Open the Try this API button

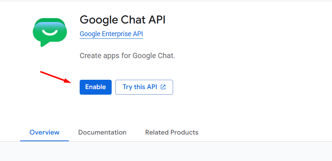pos(144,87)
